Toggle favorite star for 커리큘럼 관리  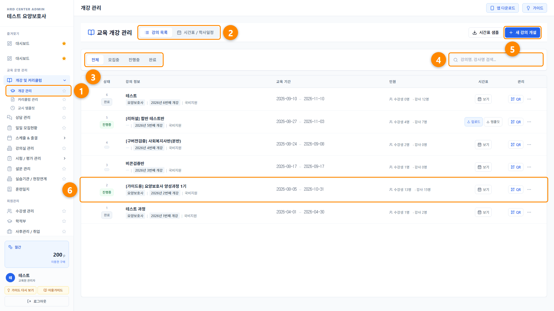(x=64, y=99)
